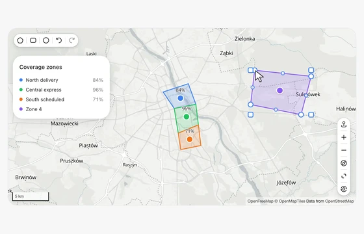Click the orange center marker on the map
Viewport: 364px width, 234px height.
[190, 139]
